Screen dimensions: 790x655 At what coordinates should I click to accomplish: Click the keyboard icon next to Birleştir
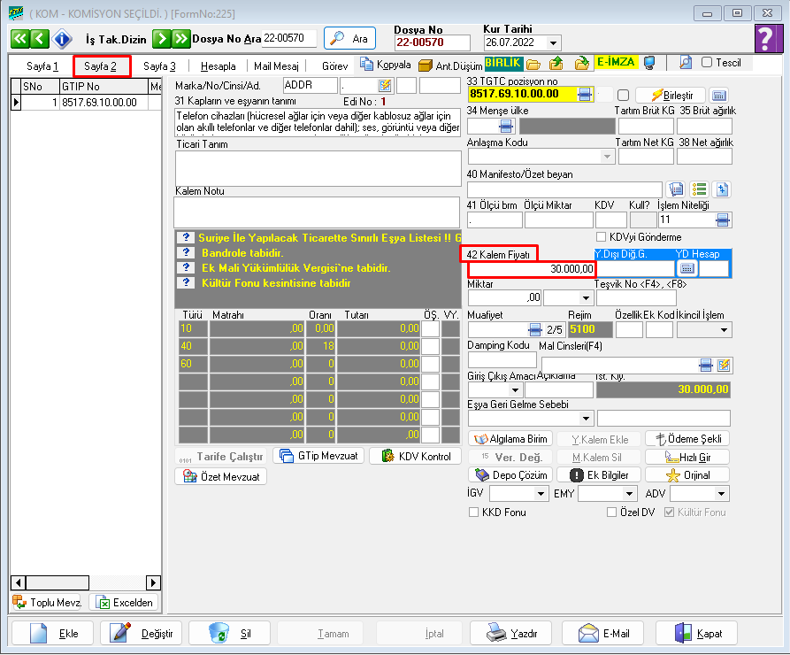coord(719,95)
